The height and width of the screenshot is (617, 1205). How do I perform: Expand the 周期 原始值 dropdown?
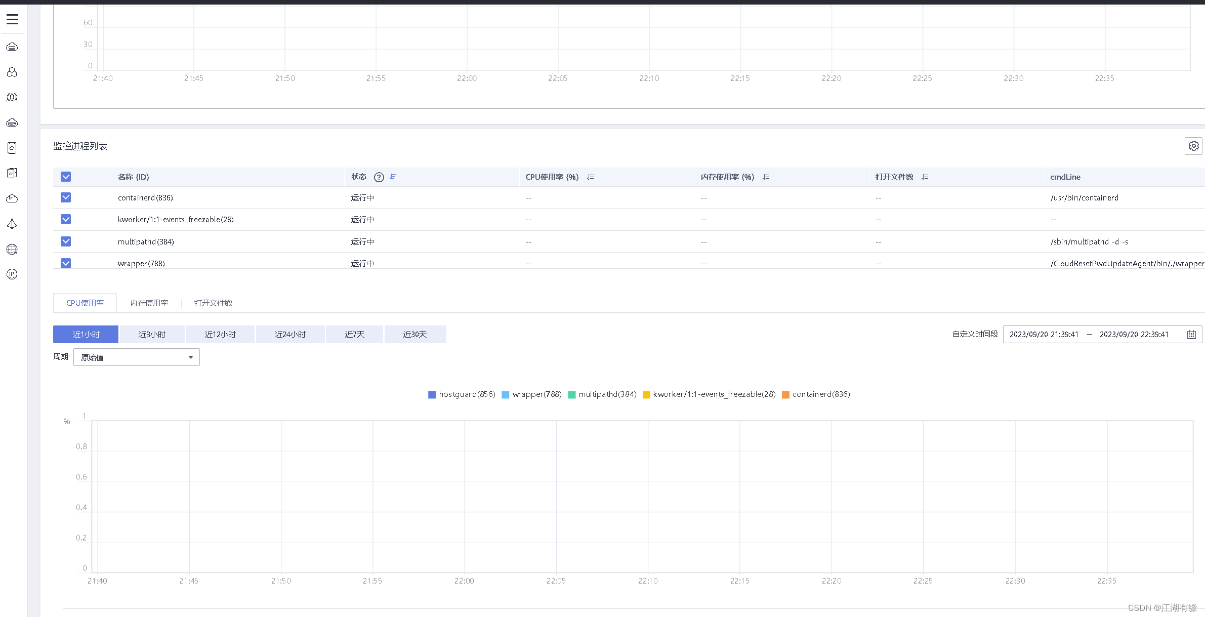click(137, 357)
